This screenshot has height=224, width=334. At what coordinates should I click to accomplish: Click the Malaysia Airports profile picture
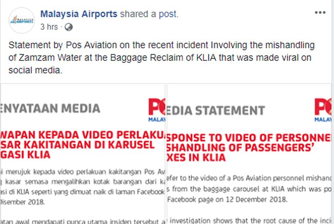click(x=22, y=21)
